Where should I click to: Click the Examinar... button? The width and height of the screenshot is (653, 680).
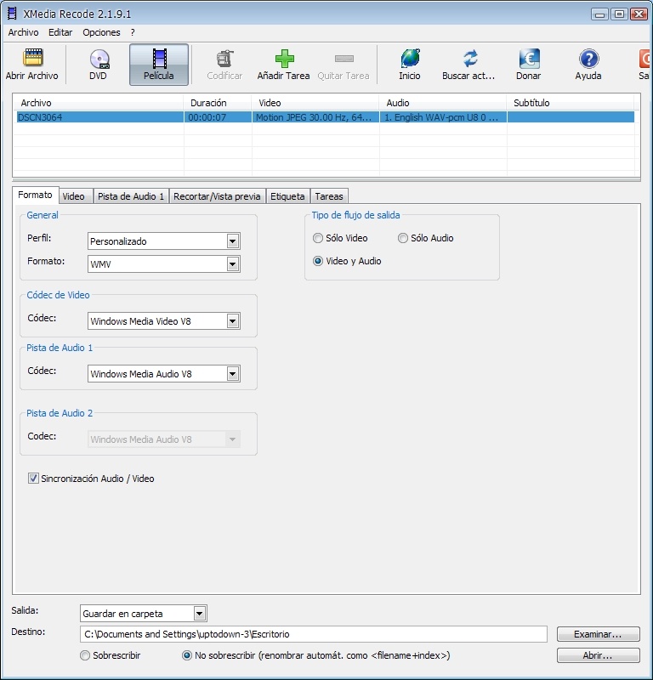tap(598, 634)
